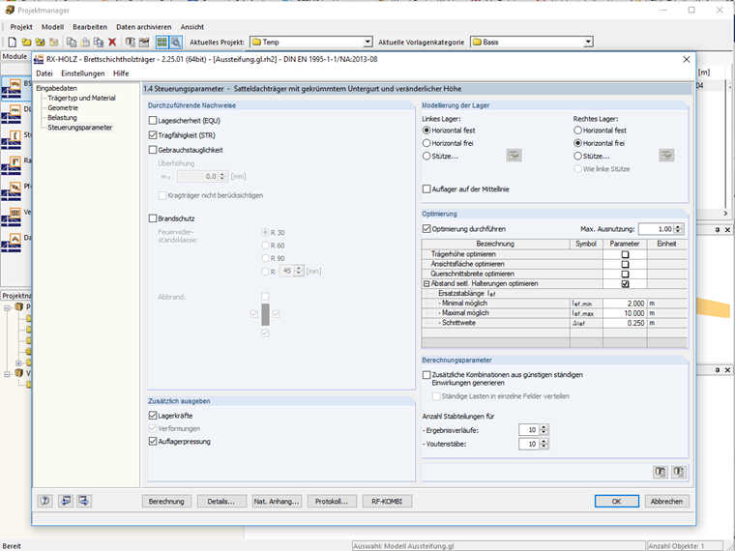Uncheck Tragfähigkeit (STR) checkbox
Viewport: 735px width, 551px height.
point(153,135)
